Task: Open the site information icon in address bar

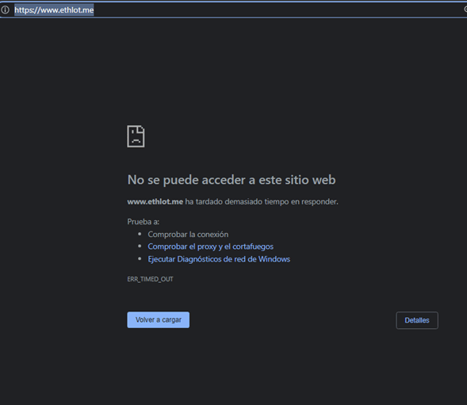Action: [5, 10]
